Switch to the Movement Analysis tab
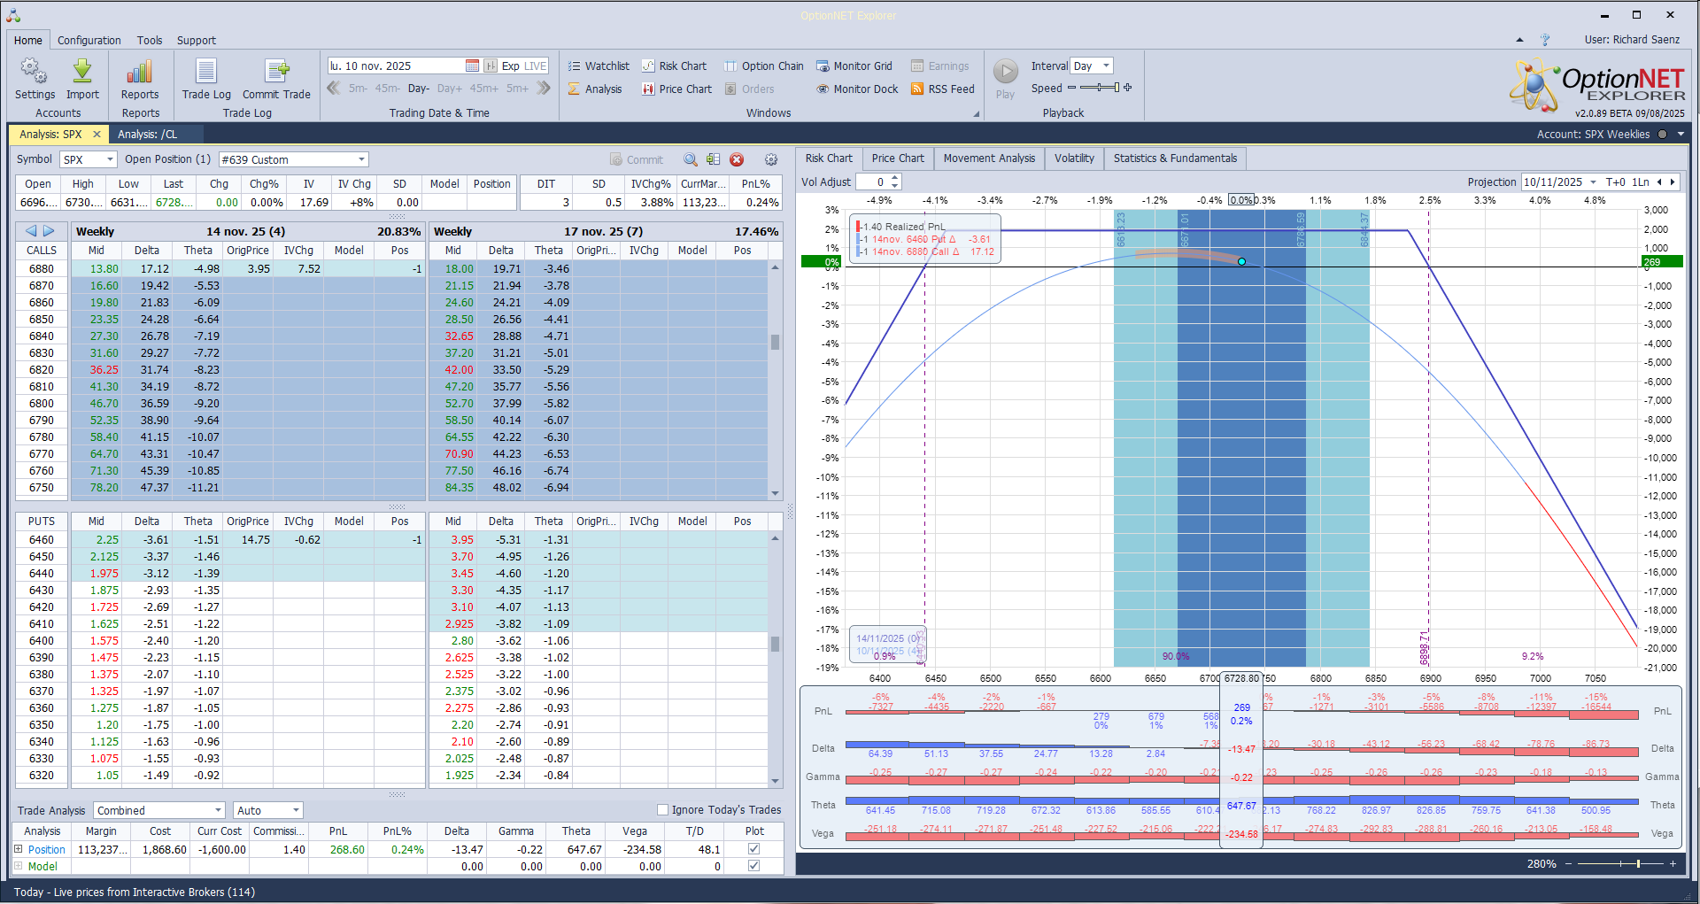 tap(989, 158)
